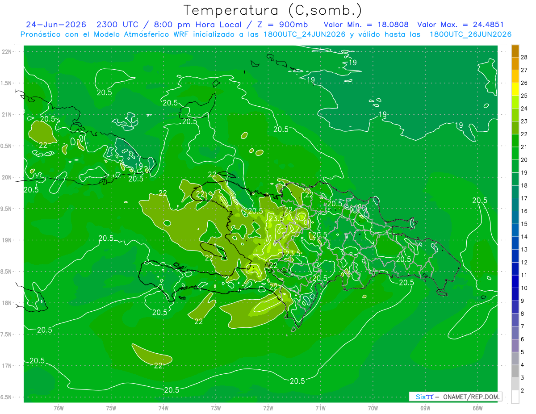
Task: Click the end time "1800UTC_26JUN2026"
Action: 470,34
